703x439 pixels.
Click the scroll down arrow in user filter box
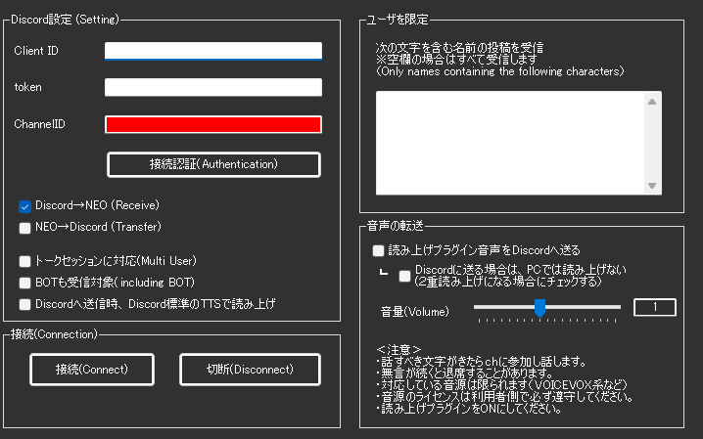click(652, 185)
